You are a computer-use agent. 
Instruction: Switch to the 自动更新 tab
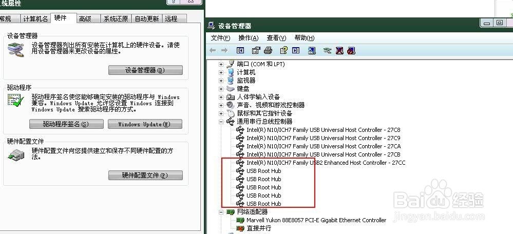click(x=147, y=19)
